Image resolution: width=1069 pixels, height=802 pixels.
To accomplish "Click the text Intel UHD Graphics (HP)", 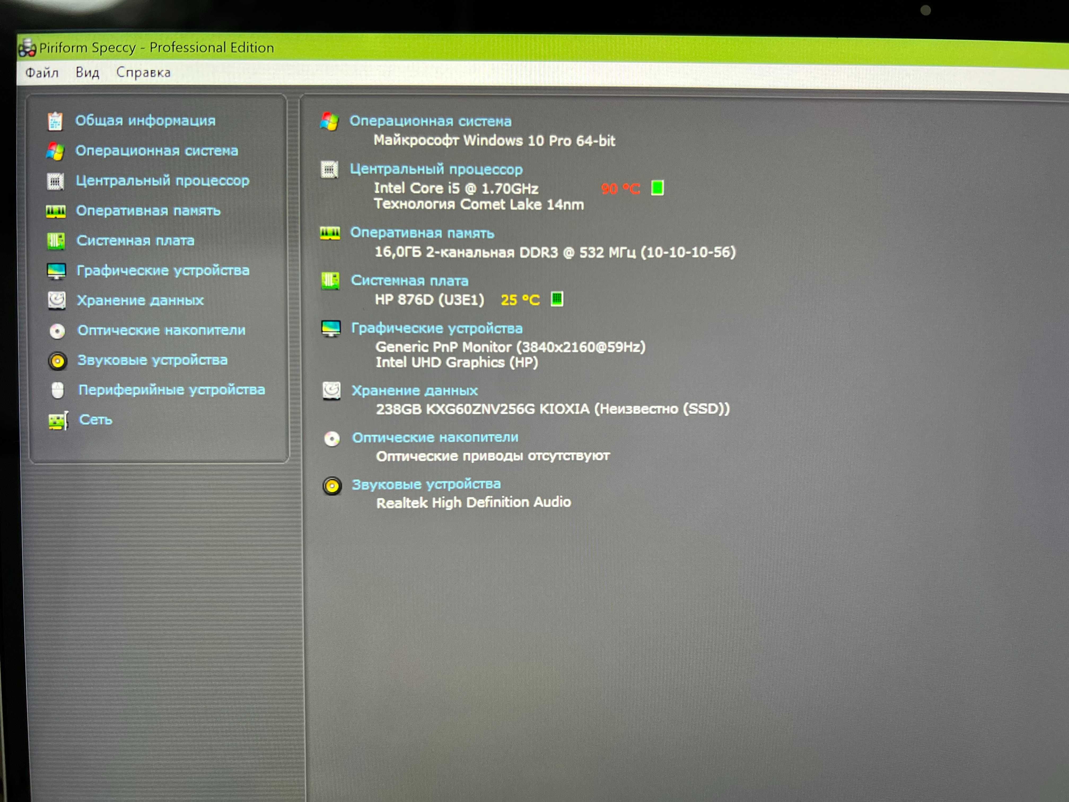I will point(457,363).
